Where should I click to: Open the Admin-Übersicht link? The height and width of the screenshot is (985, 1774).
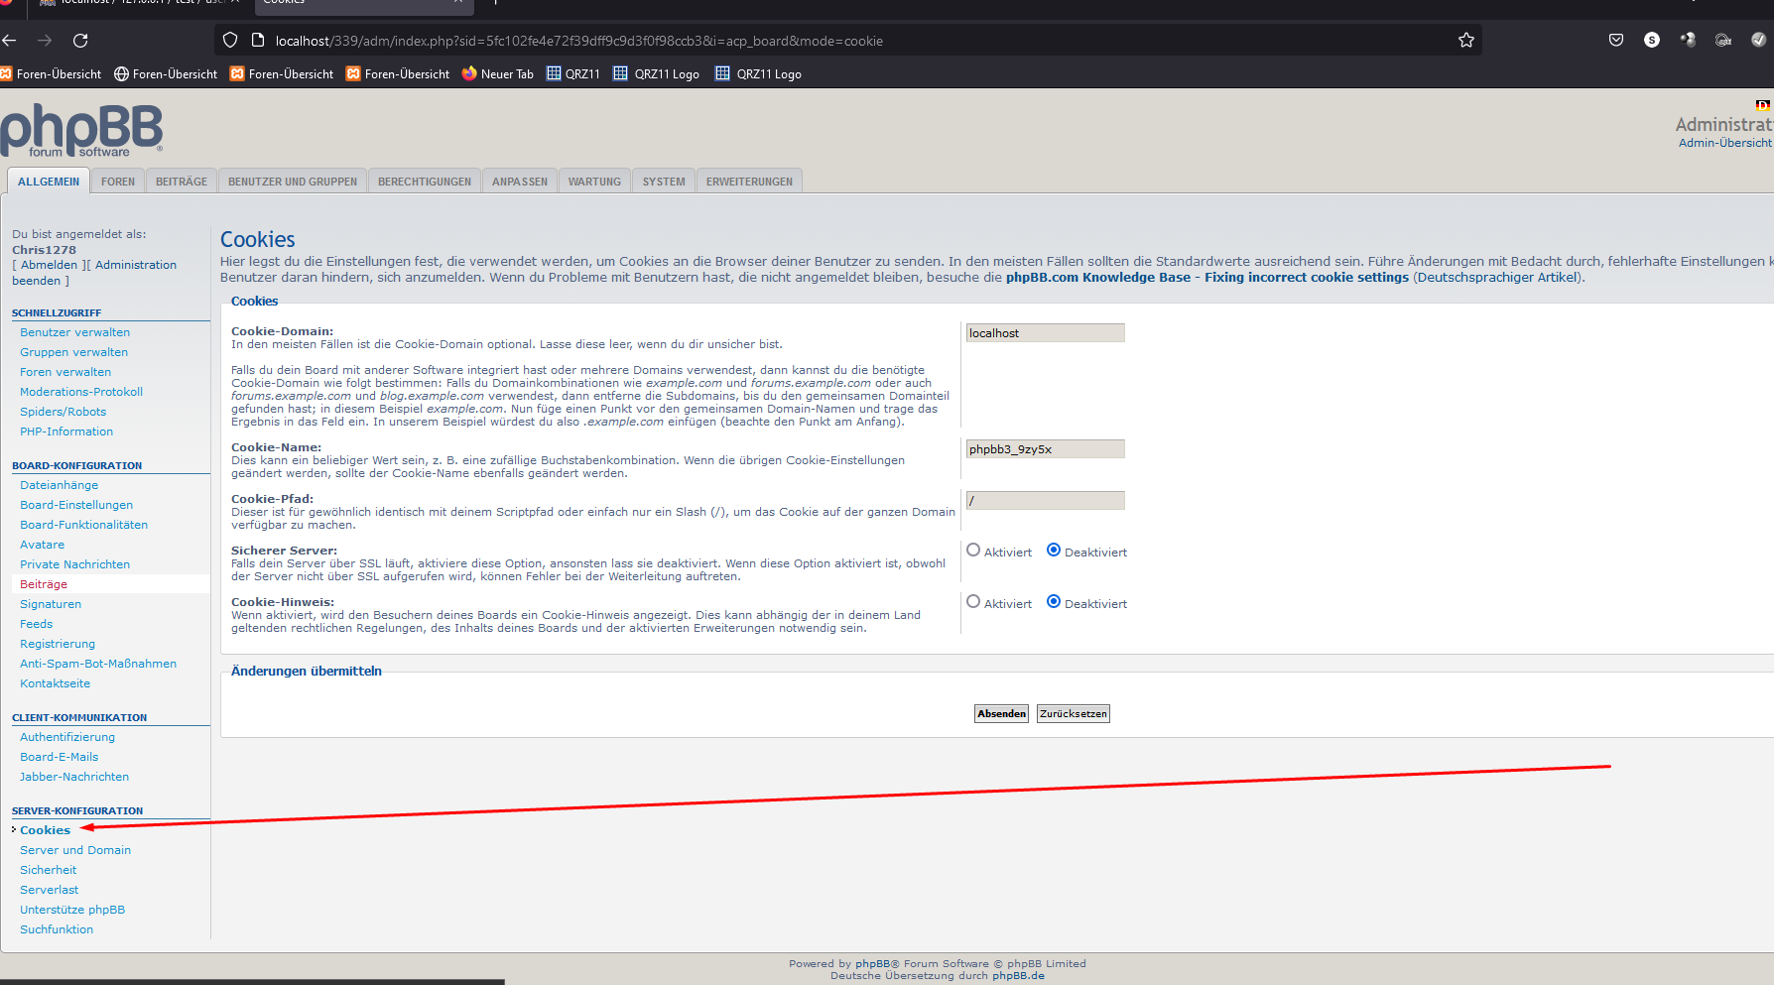1724,143
